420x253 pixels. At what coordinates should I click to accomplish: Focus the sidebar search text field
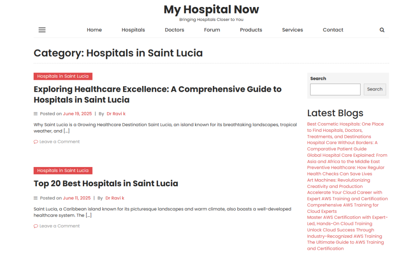point(335,89)
